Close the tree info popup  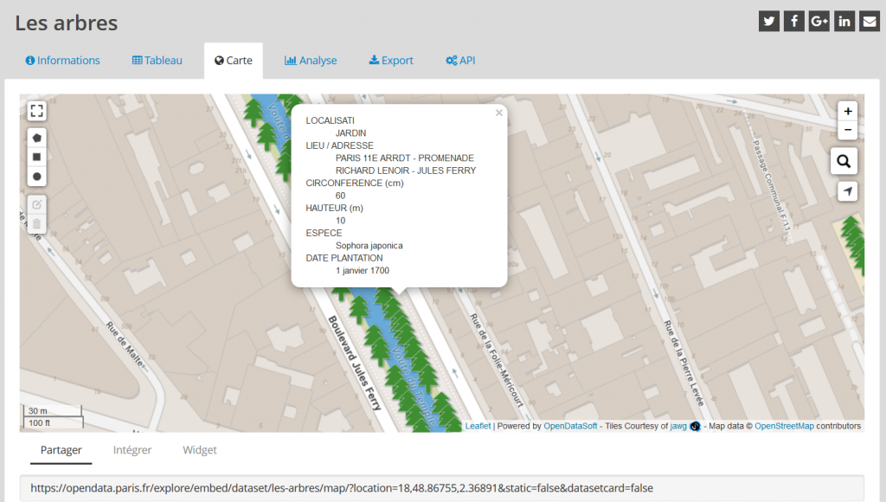point(498,113)
